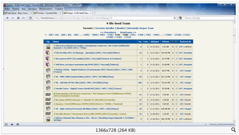Open page range 17201 - 17224

123,37
